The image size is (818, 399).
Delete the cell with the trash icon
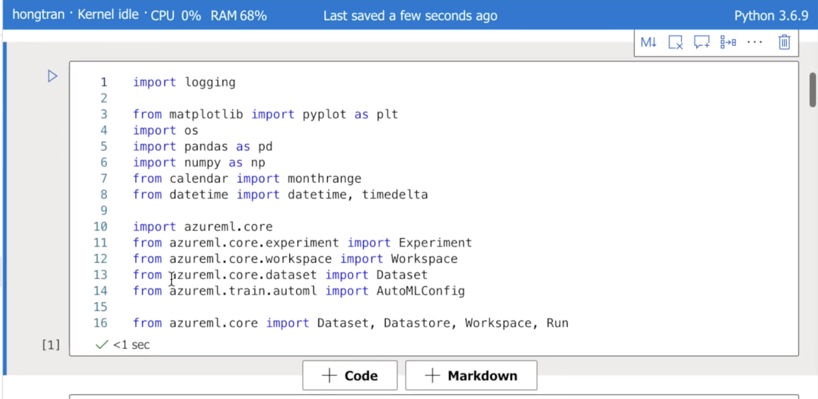point(784,42)
